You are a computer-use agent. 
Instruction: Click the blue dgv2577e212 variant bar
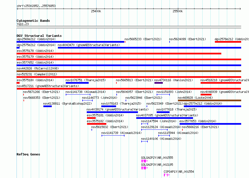pyautogui.click(x=212, y=106)
